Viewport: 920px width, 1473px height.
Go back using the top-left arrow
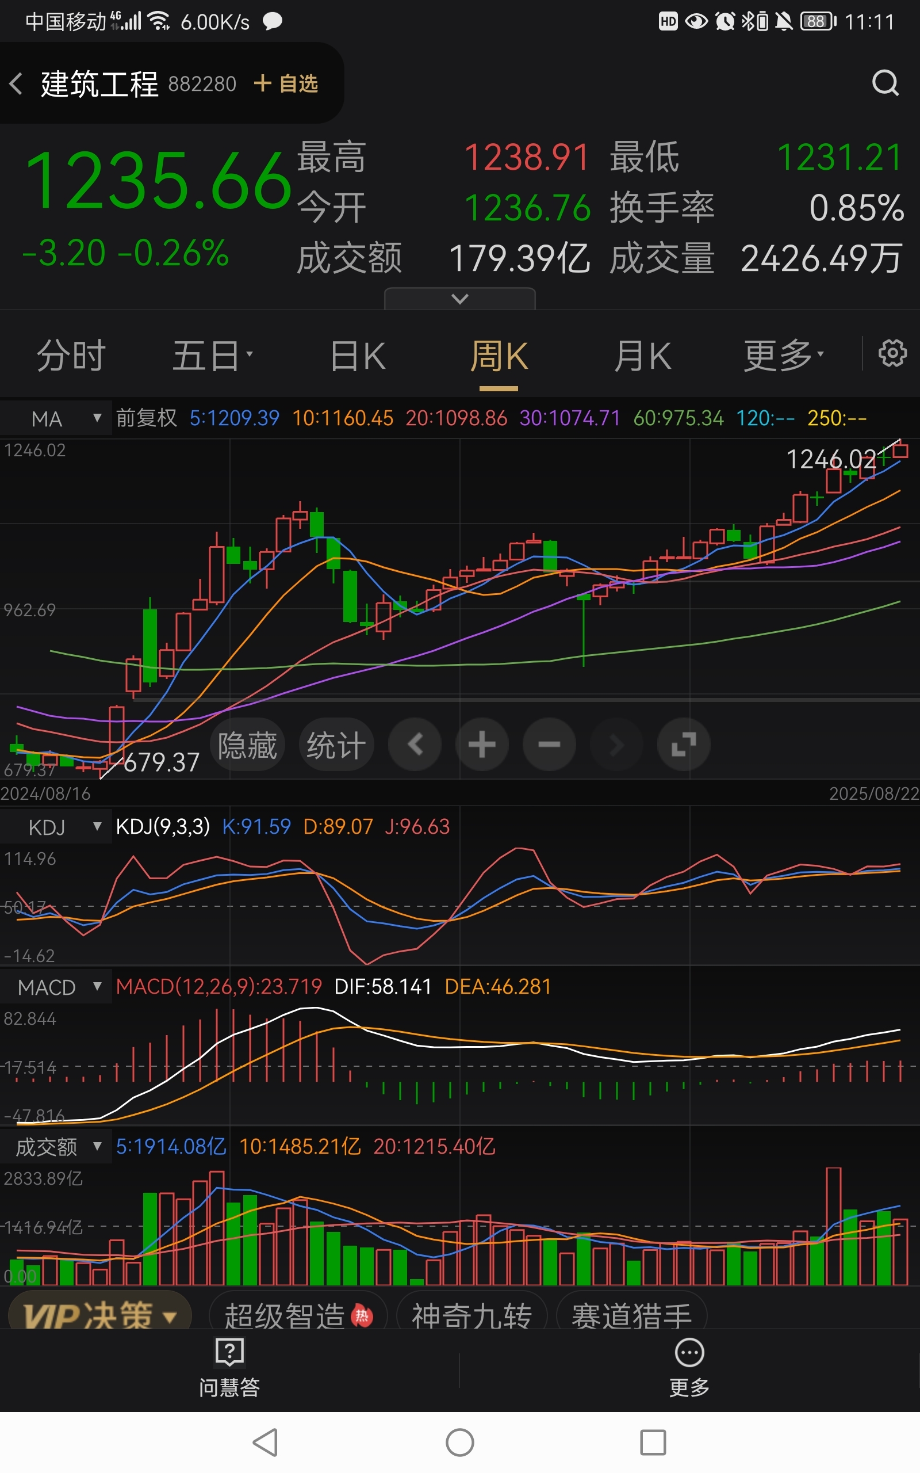coord(17,83)
